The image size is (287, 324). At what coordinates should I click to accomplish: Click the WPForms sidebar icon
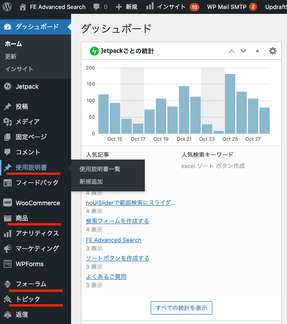[8, 264]
